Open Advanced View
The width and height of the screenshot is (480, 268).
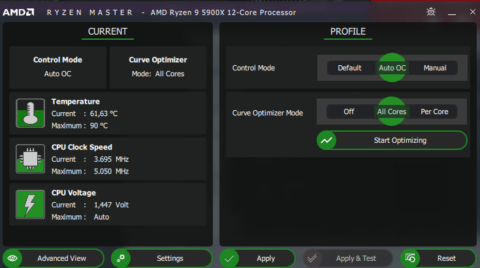[54, 258]
